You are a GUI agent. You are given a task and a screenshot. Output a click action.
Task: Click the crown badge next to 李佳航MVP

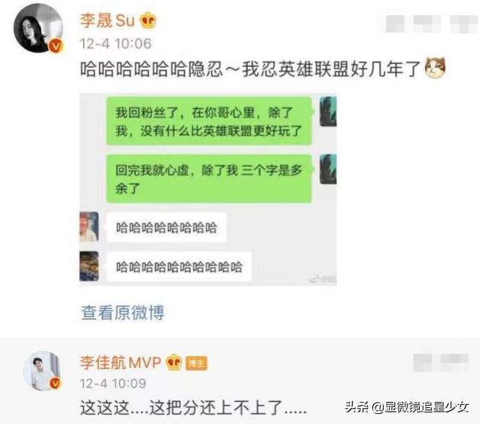pos(174,362)
